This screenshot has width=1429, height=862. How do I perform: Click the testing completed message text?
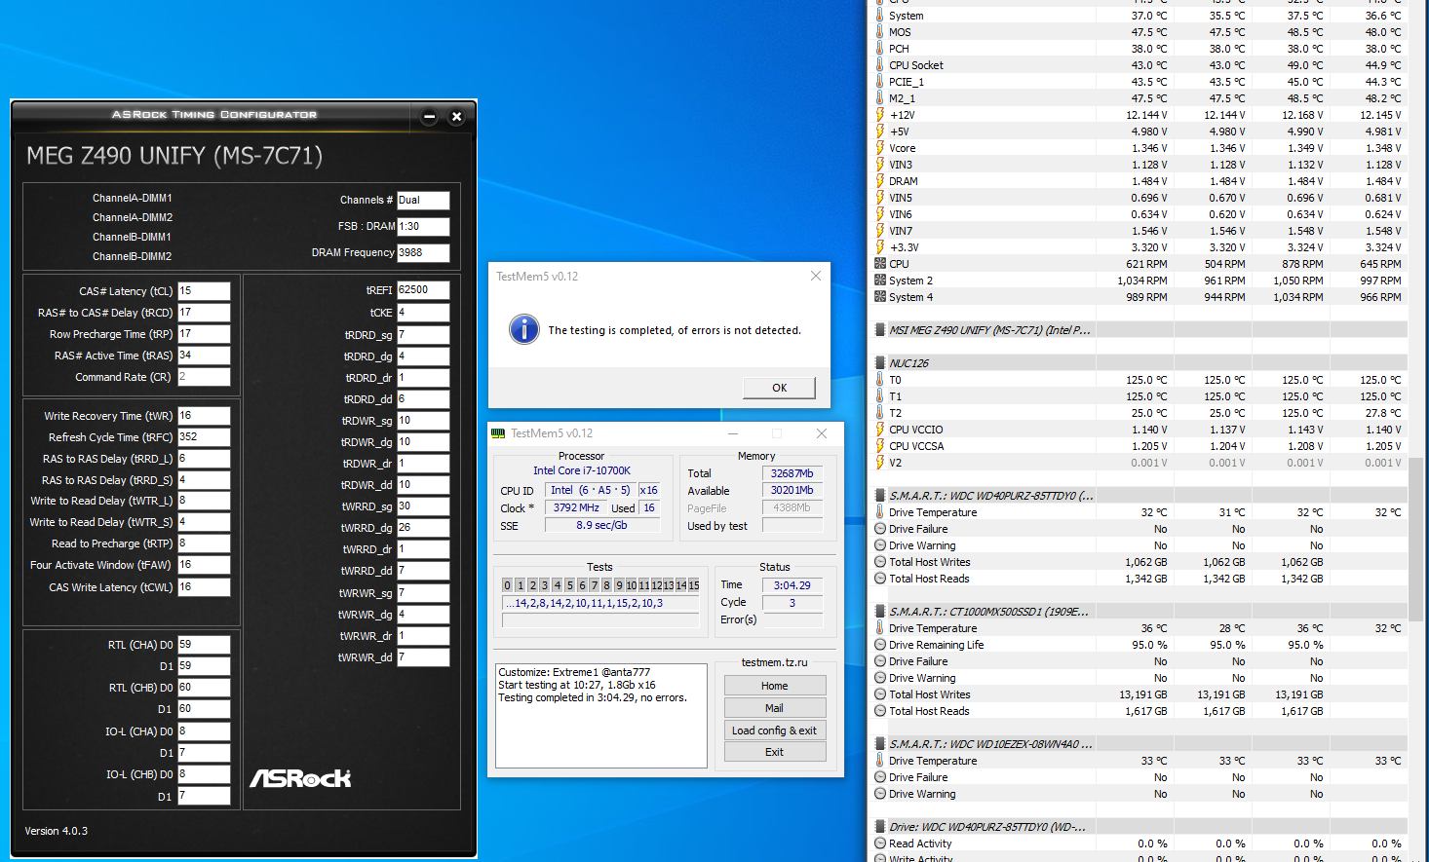point(675,330)
